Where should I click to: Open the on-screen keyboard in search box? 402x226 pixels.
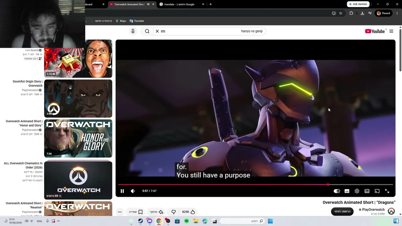tap(163, 31)
